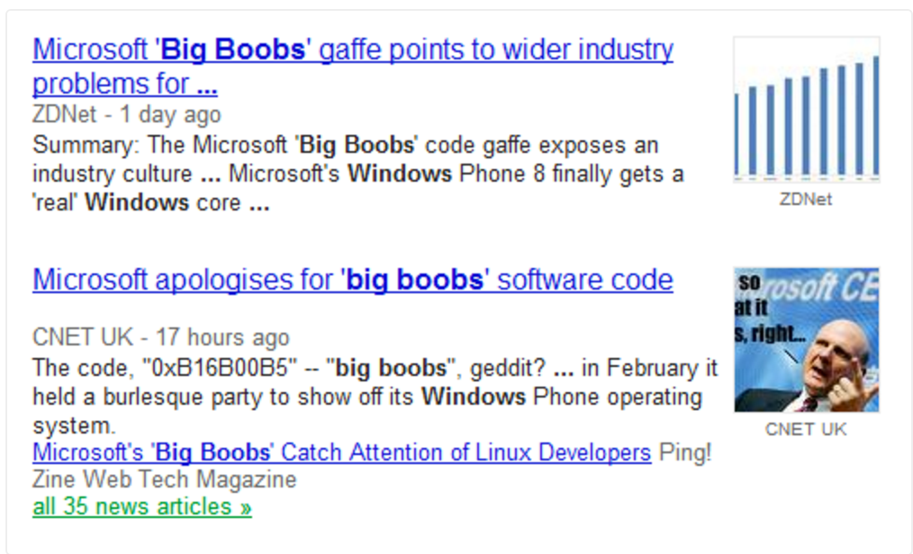Open the Microsoft apologises CNET UK article

(351, 279)
